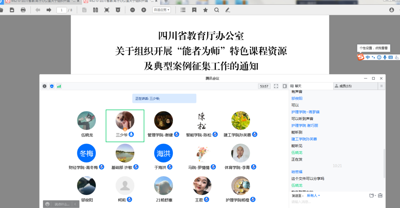The image size is (400, 208).
Task: Expand the 所有人 recipient dropdown
Action: coord(314,196)
